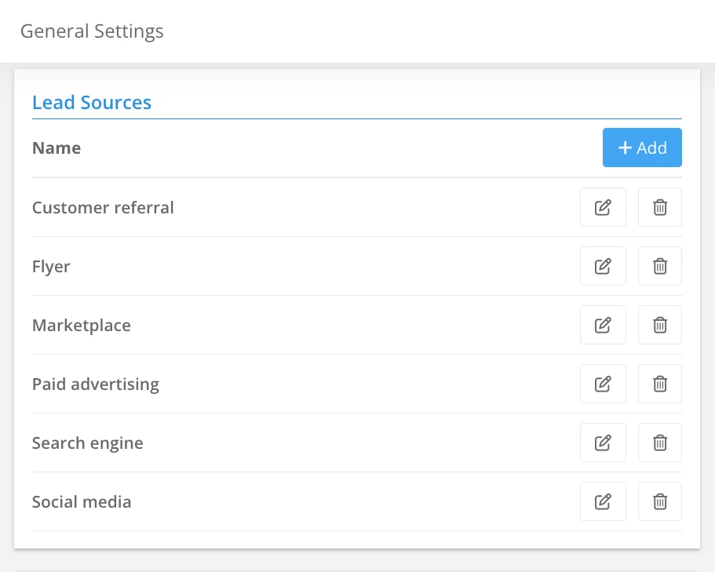Edit the Flyer lead source

pyautogui.click(x=603, y=266)
